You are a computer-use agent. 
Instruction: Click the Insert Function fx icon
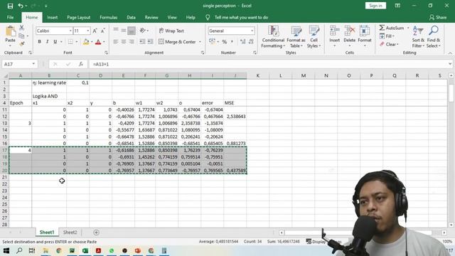point(81,64)
